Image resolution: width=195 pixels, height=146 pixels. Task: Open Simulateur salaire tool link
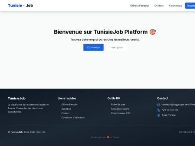coord(120,109)
